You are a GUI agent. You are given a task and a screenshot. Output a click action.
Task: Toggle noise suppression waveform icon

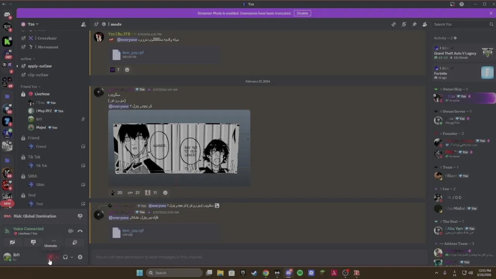point(71,231)
